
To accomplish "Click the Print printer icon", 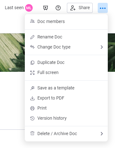I will [x=32, y=108].
